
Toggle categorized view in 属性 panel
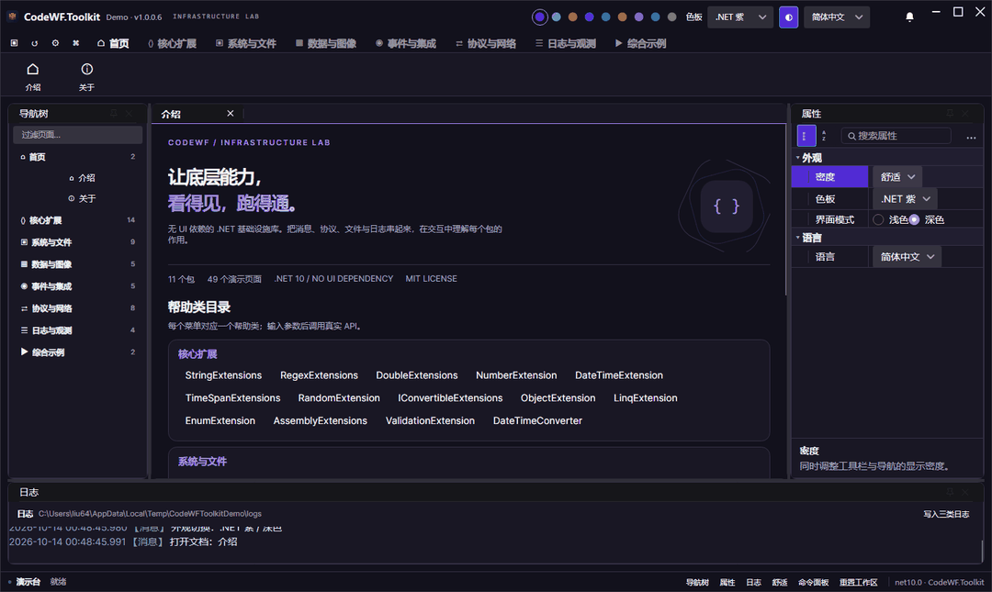806,136
